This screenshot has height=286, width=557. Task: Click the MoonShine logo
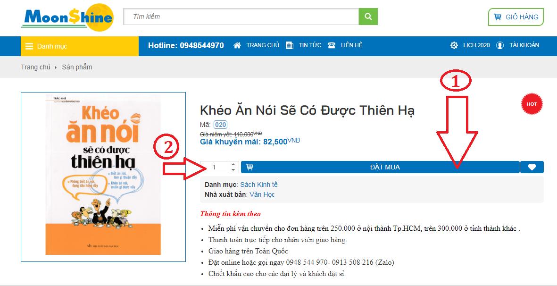(67, 17)
